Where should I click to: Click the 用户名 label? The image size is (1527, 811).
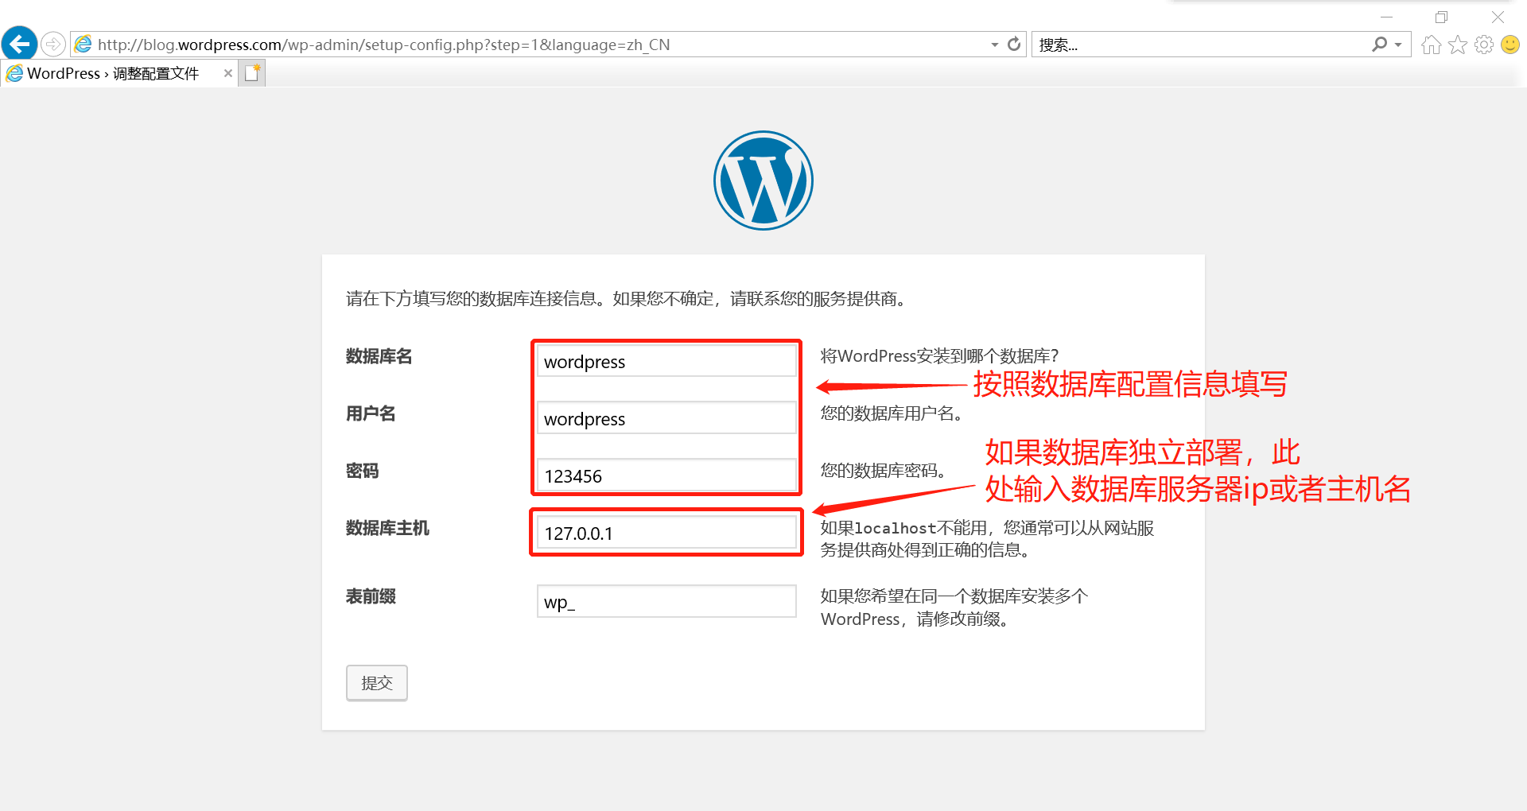[x=371, y=413]
